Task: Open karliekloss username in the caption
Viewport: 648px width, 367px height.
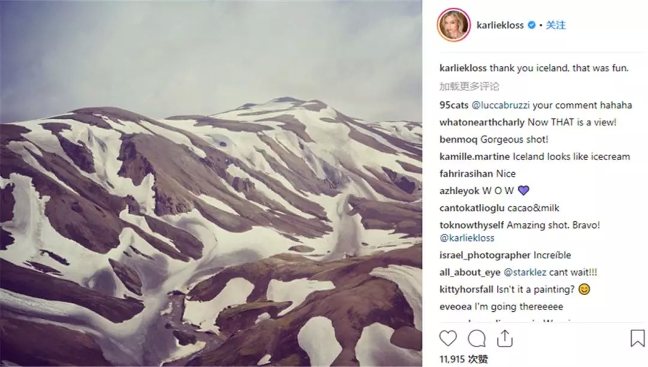Action: (463, 68)
